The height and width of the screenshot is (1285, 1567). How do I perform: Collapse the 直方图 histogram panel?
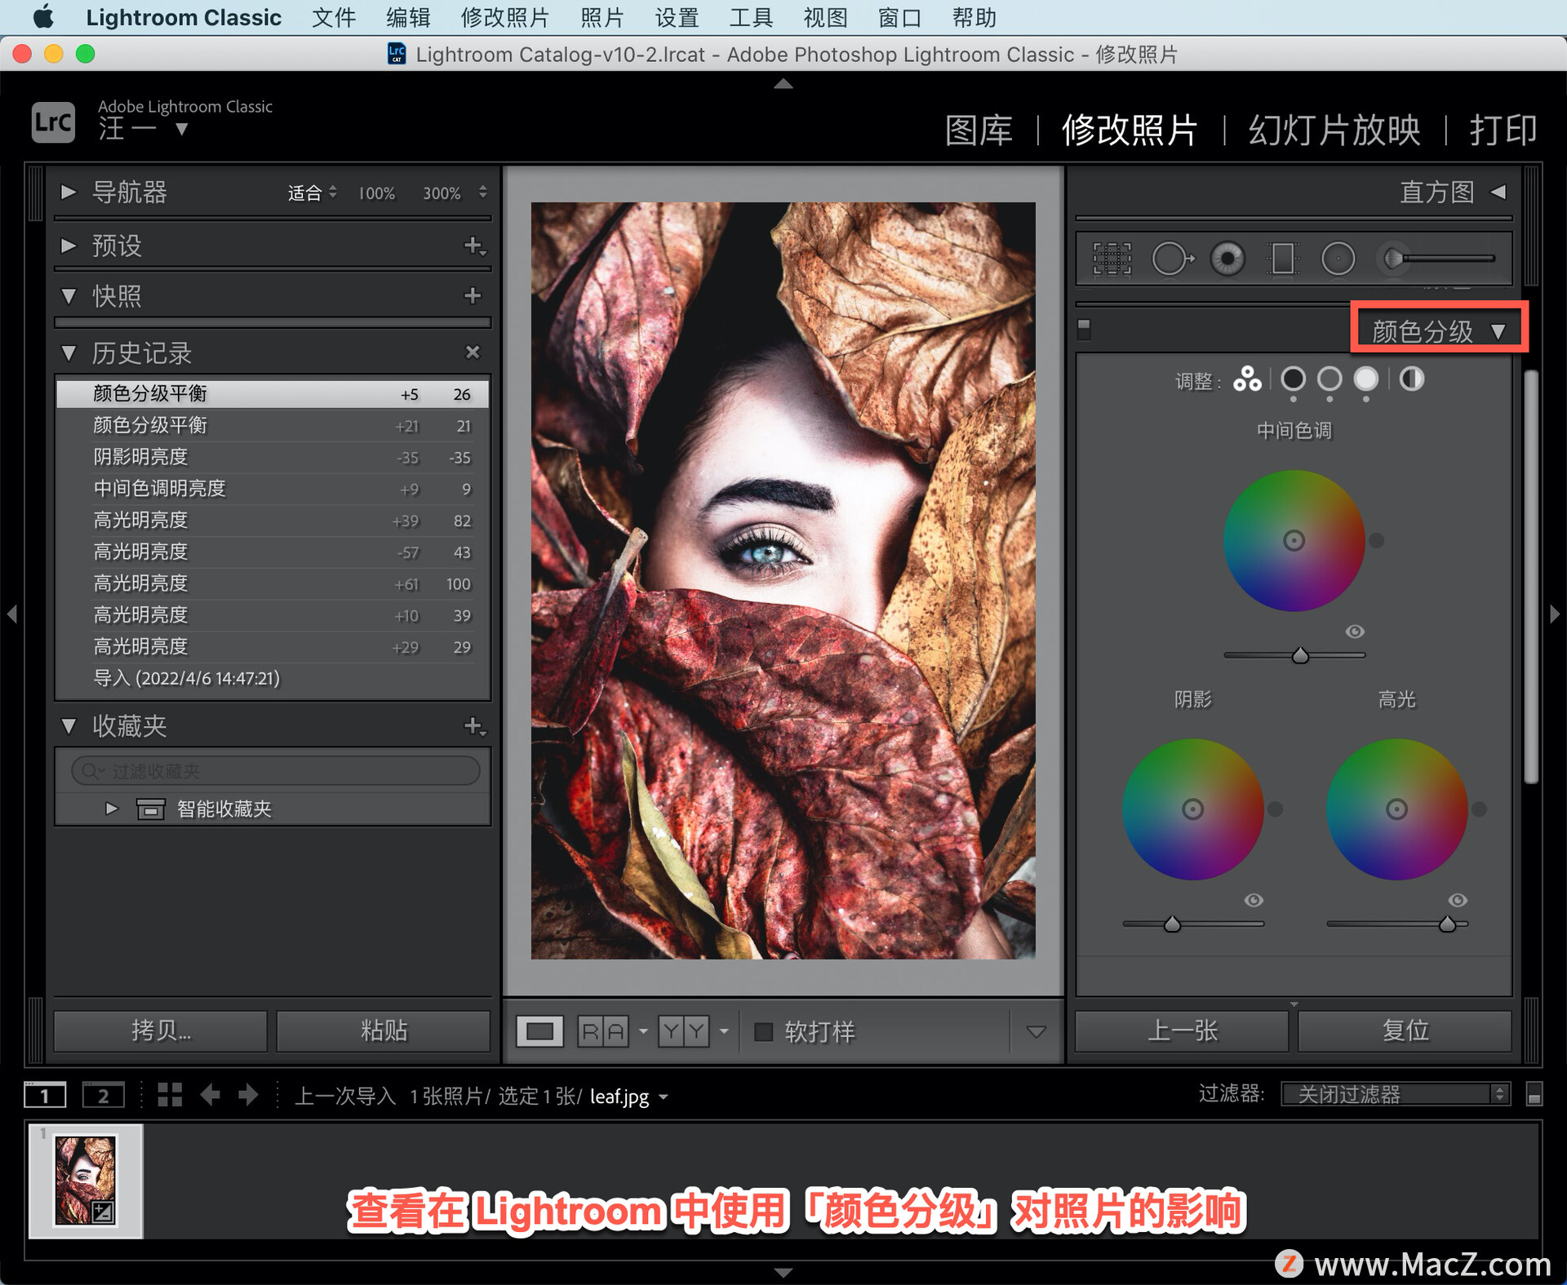[1498, 192]
